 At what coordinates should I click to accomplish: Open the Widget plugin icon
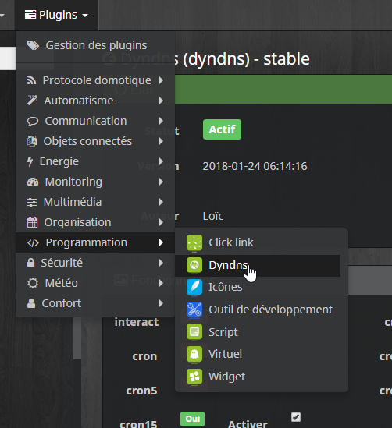(194, 377)
